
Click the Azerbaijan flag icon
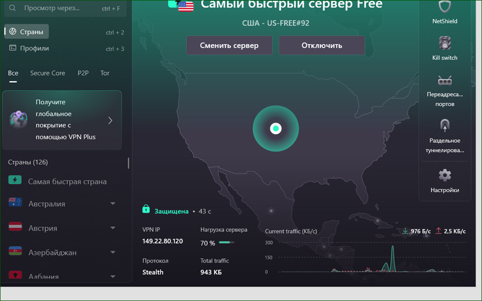coord(15,251)
